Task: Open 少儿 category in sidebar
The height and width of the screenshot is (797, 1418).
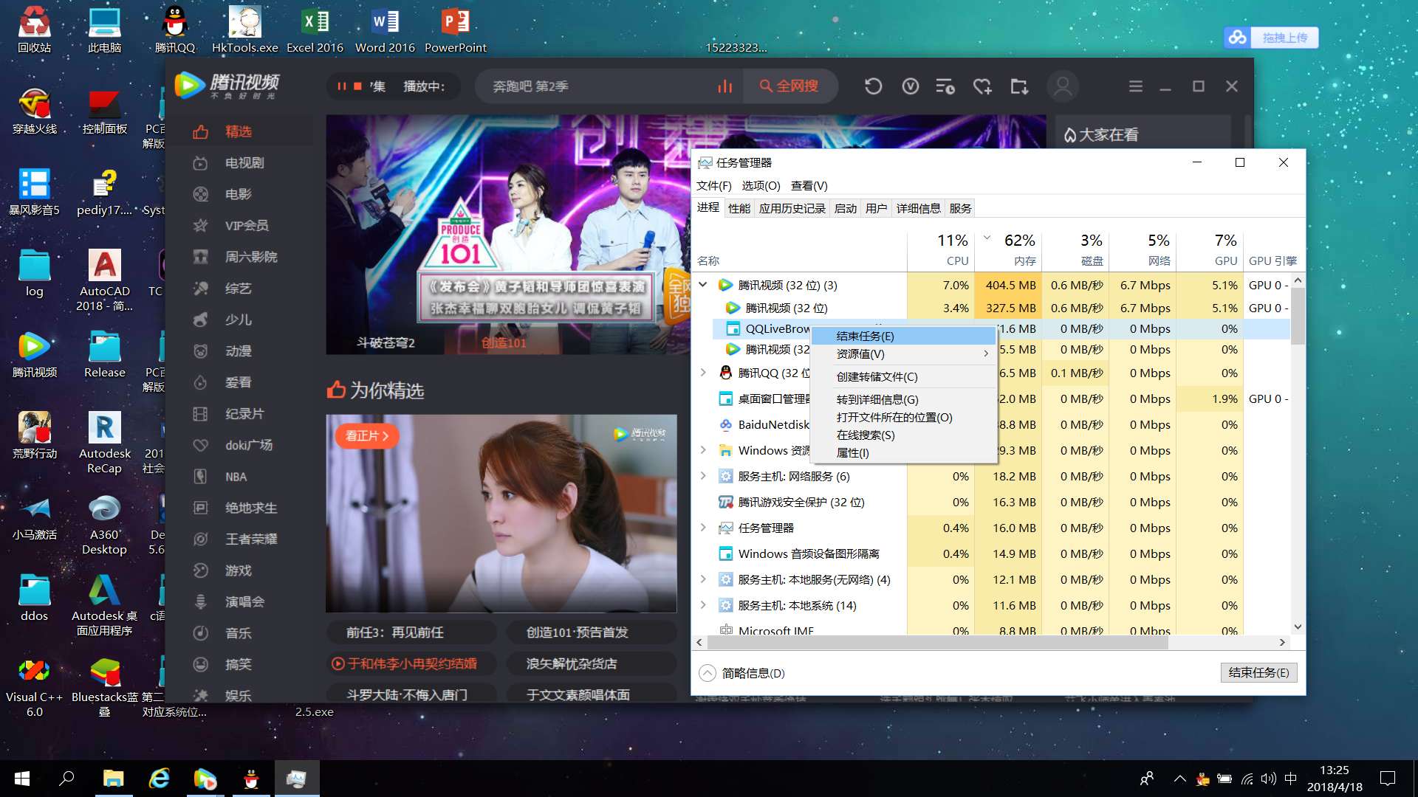Action: 239,320
